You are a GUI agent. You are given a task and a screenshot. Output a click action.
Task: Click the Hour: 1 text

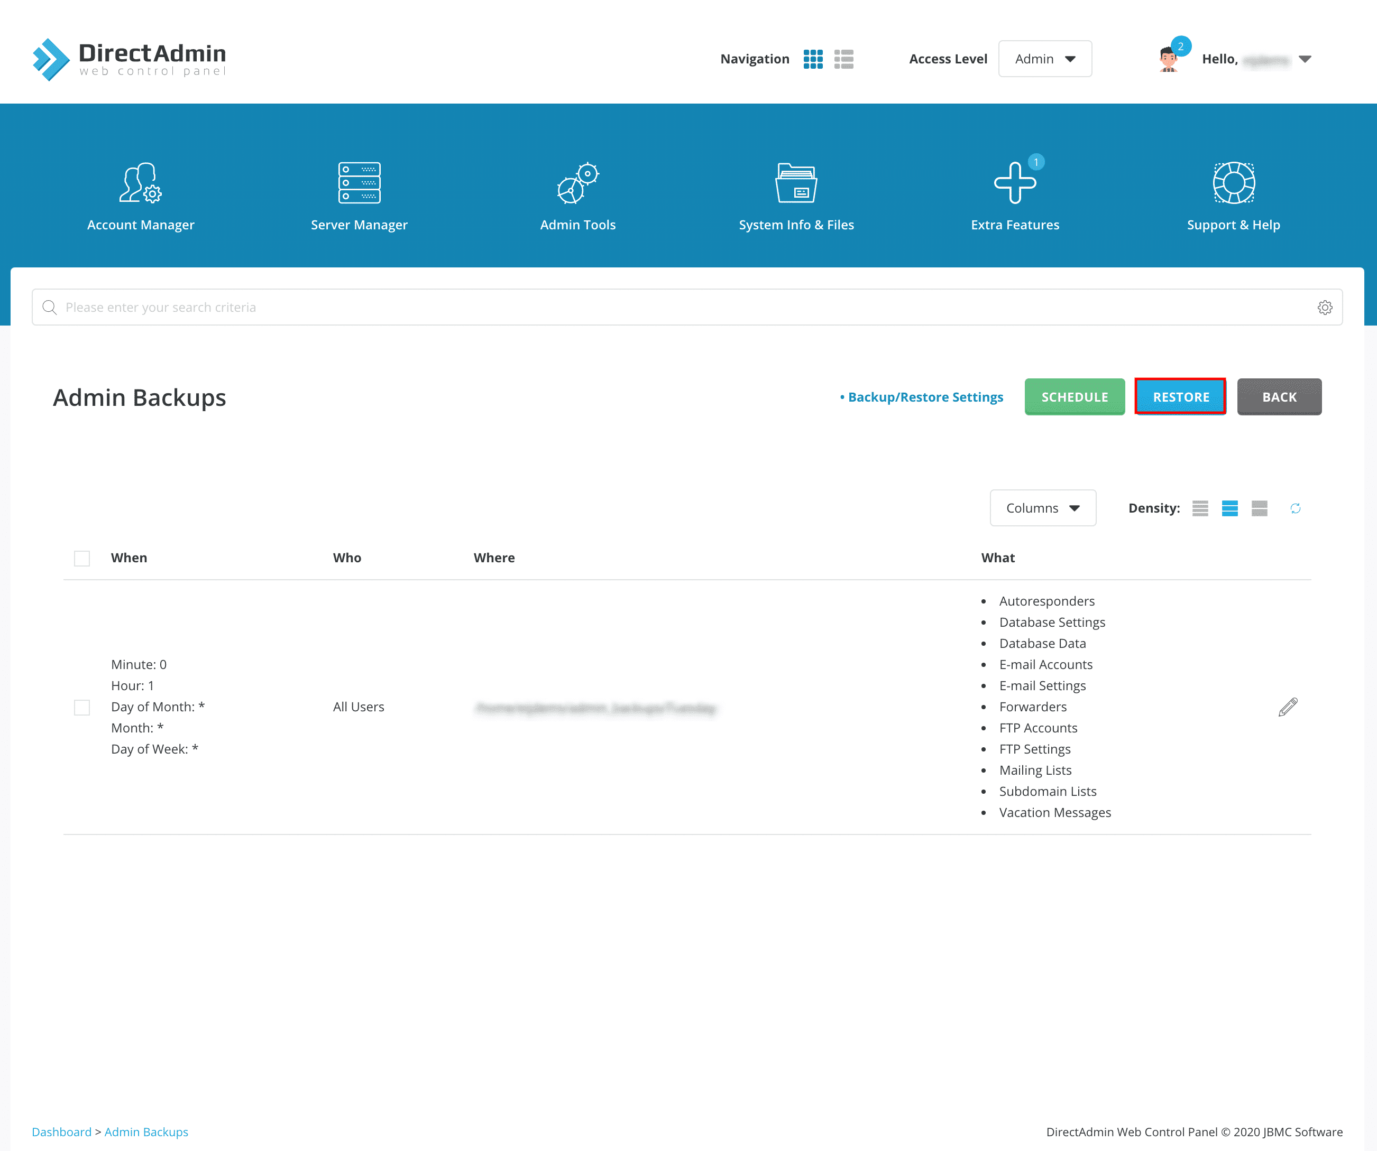pyautogui.click(x=132, y=685)
